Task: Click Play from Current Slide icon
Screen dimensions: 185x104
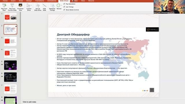Action: [12, 7]
